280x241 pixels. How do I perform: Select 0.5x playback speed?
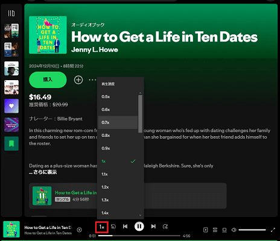pyautogui.click(x=118, y=96)
